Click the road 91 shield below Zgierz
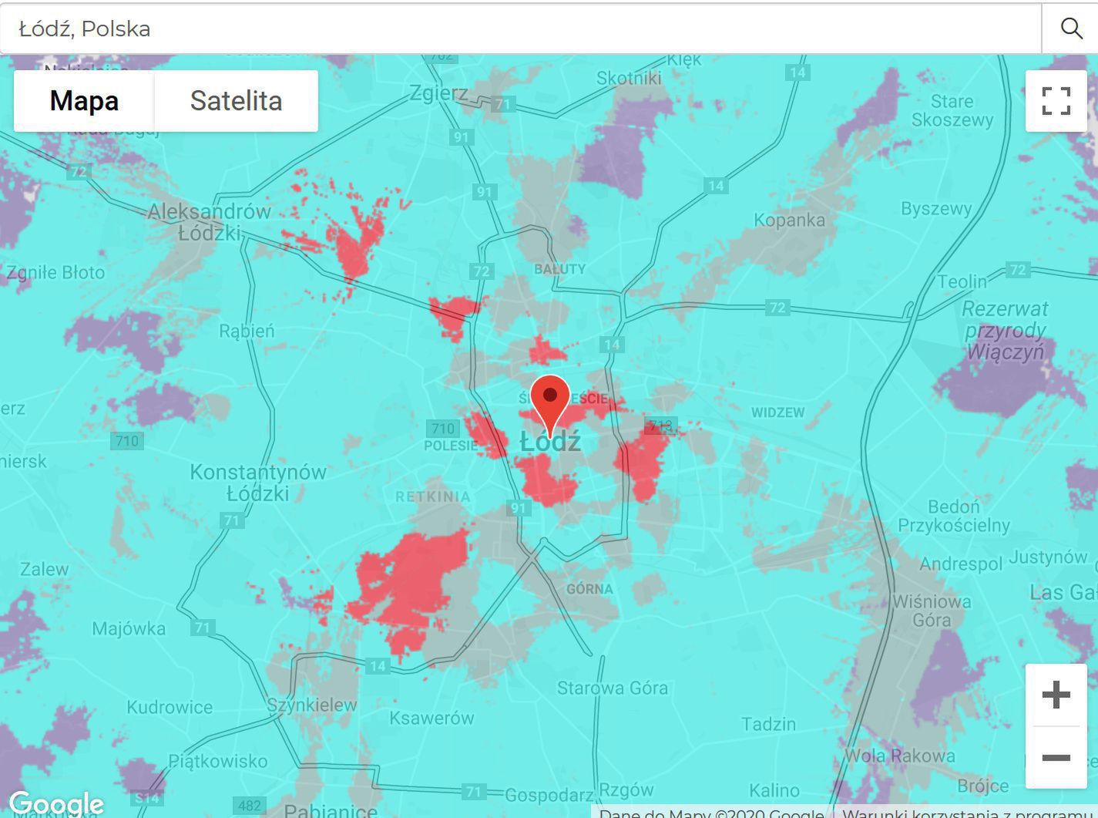The height and width of the screenshot is (818, 1098). pos(461,138)
